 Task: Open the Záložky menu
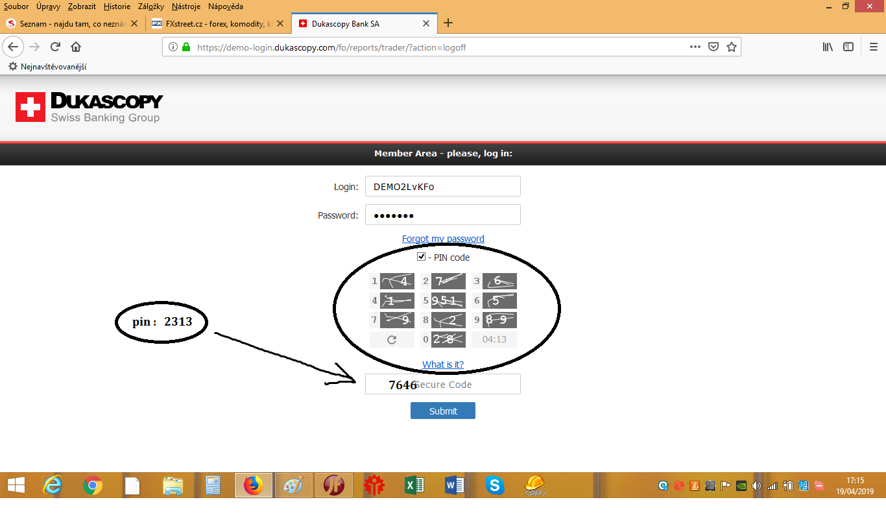tap(151, 6)
